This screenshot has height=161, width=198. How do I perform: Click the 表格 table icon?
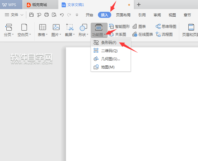point(43,27)
